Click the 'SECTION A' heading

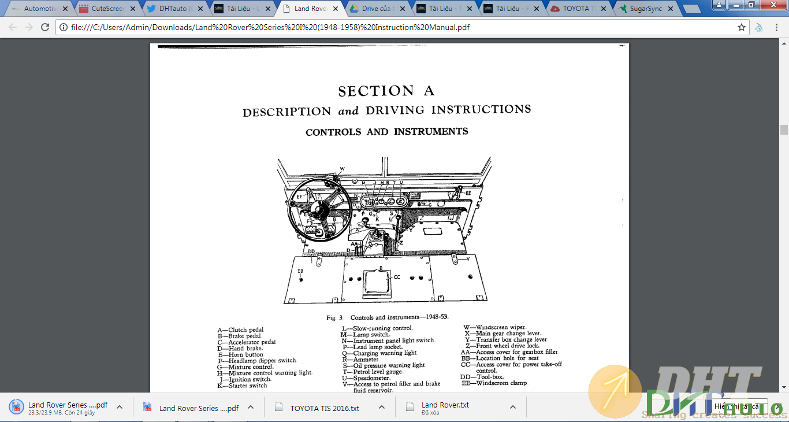point(386,91)
